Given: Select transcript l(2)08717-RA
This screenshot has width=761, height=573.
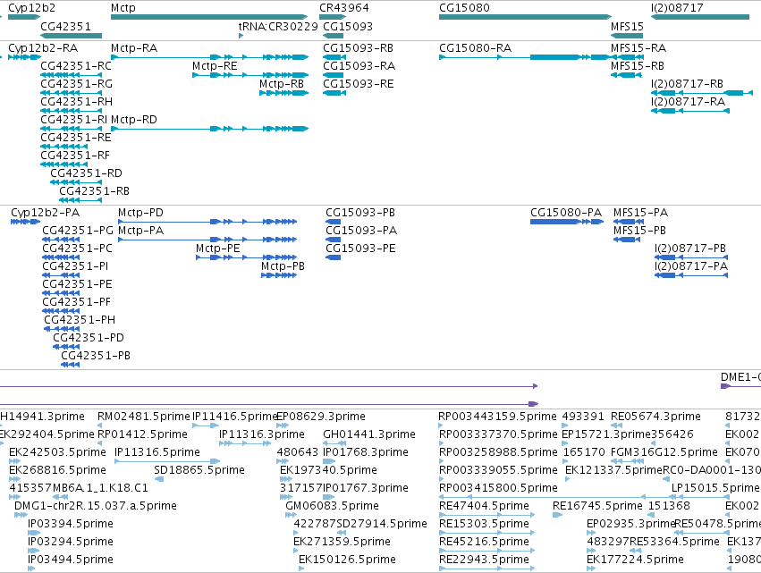Looking at the screenshot, I should pyautogui.click(x=688, y=102).
